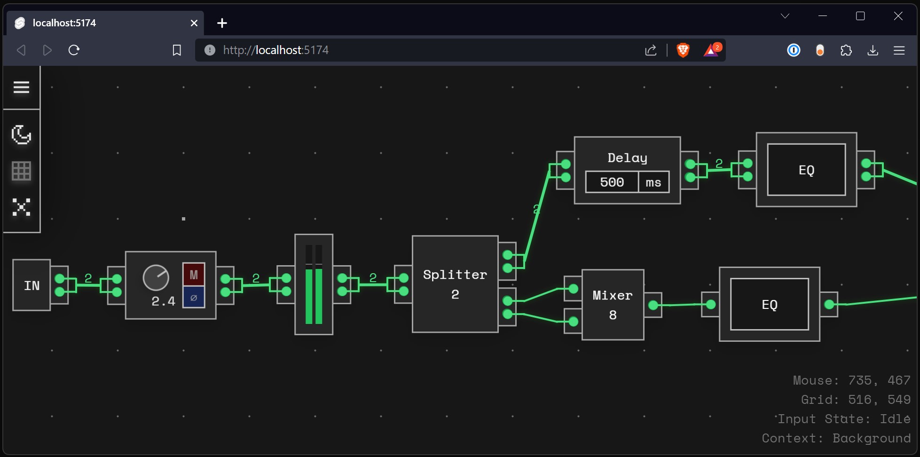Reload the page in the browser
This screenshot has height=457, width=920.
tap(74, 50)
